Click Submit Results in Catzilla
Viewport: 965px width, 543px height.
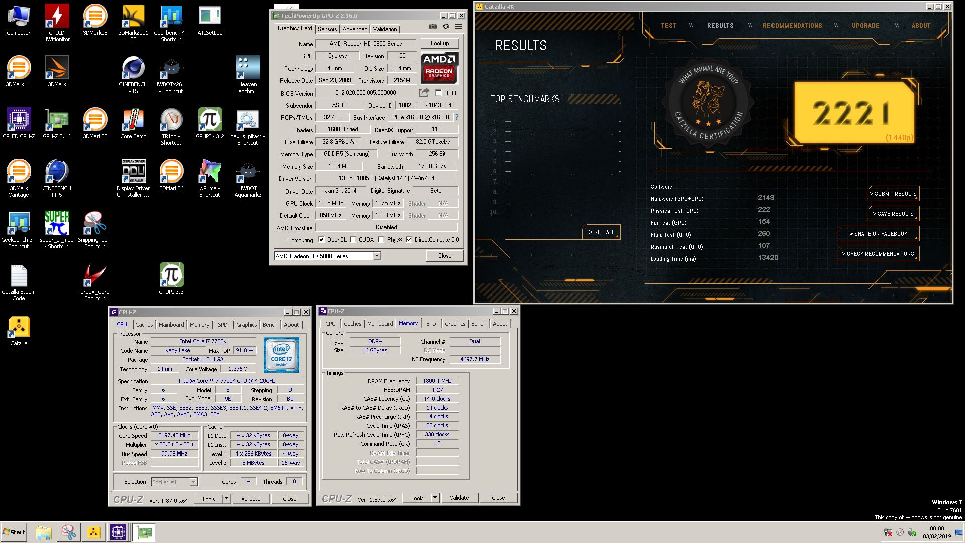(x=893, y=194)
